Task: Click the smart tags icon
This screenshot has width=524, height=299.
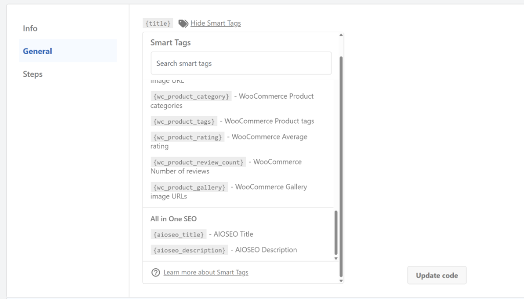Action: (x=183, y=24)
